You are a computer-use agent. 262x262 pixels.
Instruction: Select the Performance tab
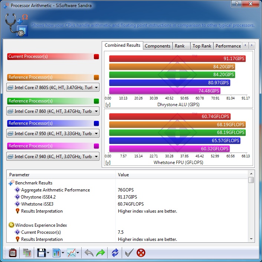pyautogui.click(x=228, y=46)
